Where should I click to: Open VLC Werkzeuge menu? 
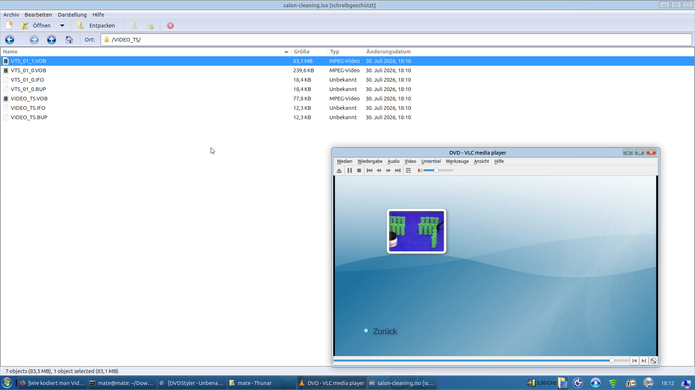click(x=457, y=161)
